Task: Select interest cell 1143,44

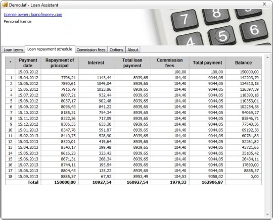Action: pos(96,78)
